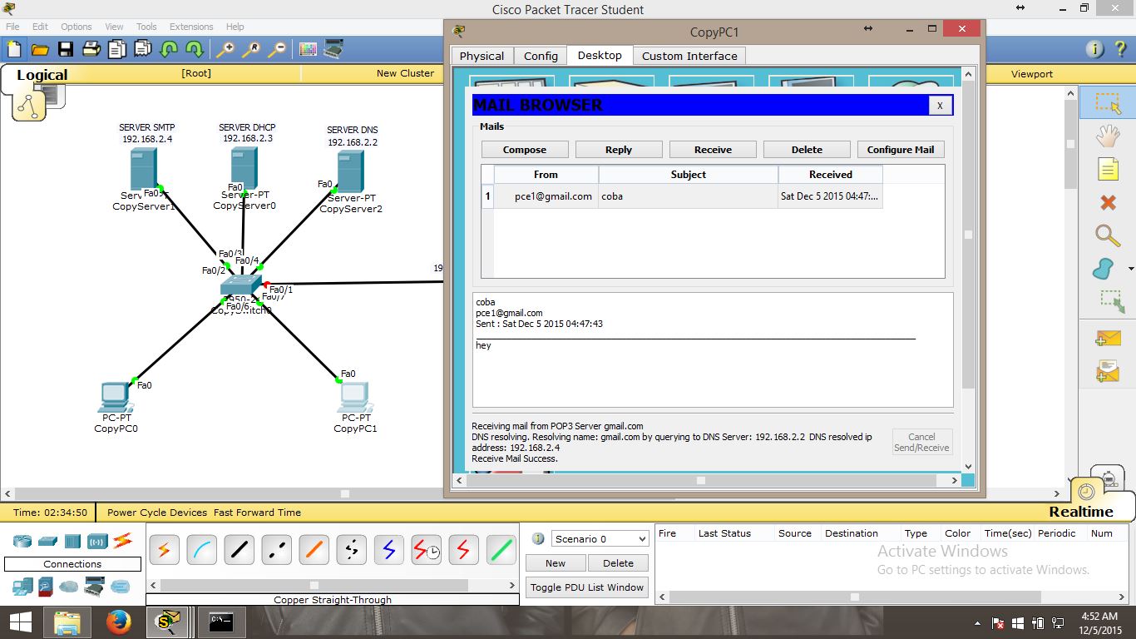
Task: Open a file with folder icon
Action: coord(39,49)
